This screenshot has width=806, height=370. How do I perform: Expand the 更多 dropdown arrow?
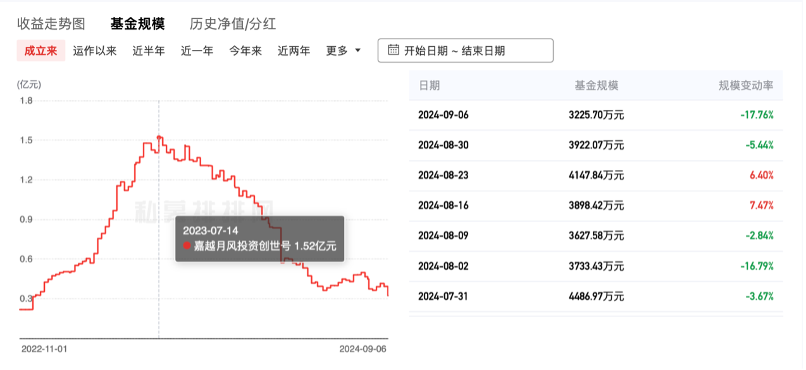(358, 51)
